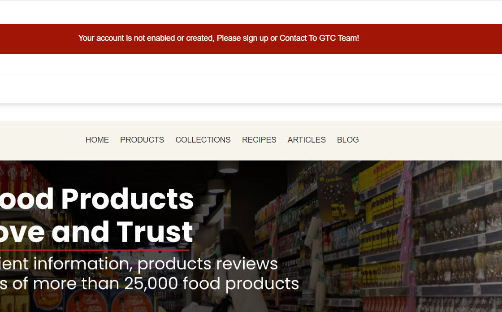The width and height of the screenshot is (502, 312).
Task: Go to the HOME page
Action: pyautogui.click(x=97, y=140)
